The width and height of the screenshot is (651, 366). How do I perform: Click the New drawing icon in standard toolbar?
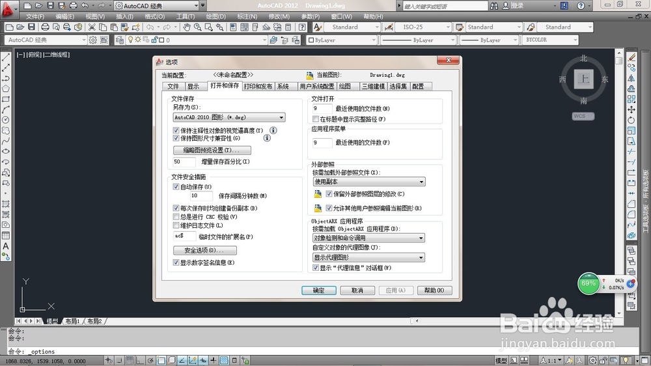[x=9, y=27]
